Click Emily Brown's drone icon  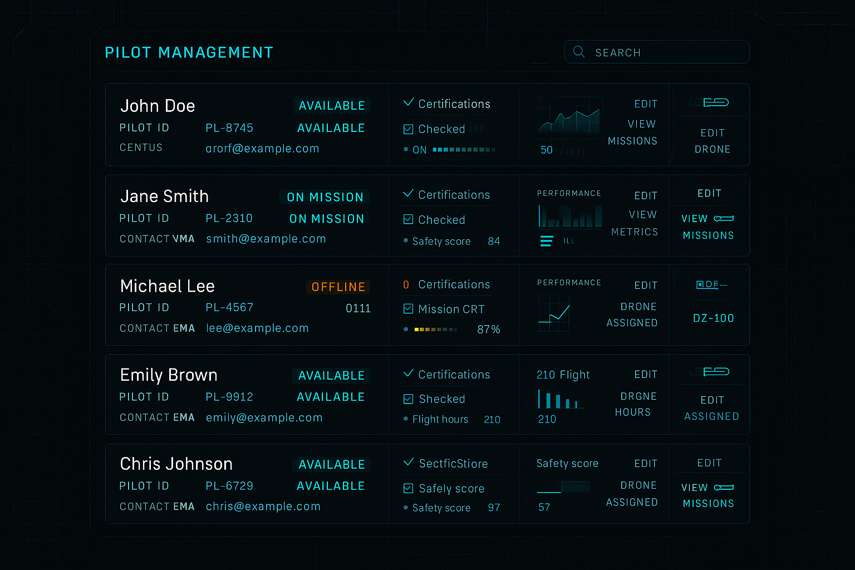click(x=715, y=372)
